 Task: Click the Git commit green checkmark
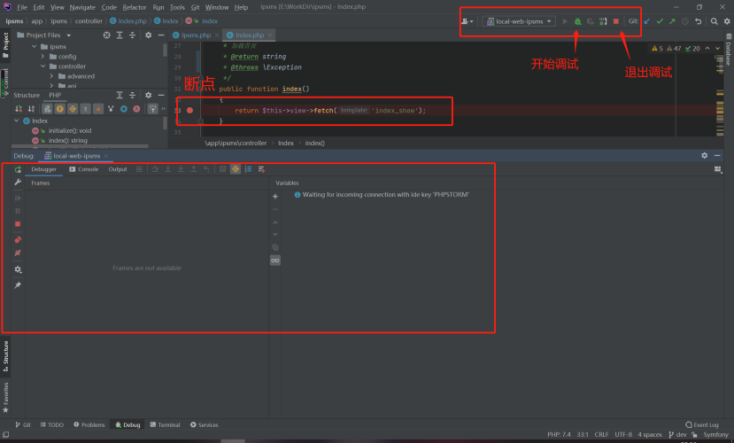[x=660, y=21]
